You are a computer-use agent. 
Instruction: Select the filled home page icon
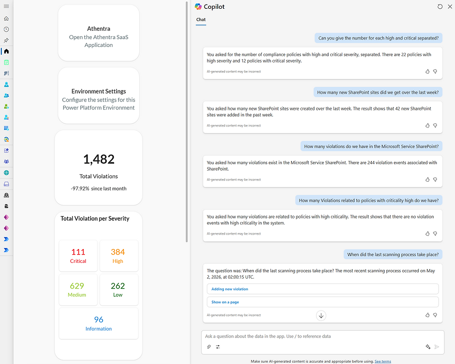click(x=6, y=51)
